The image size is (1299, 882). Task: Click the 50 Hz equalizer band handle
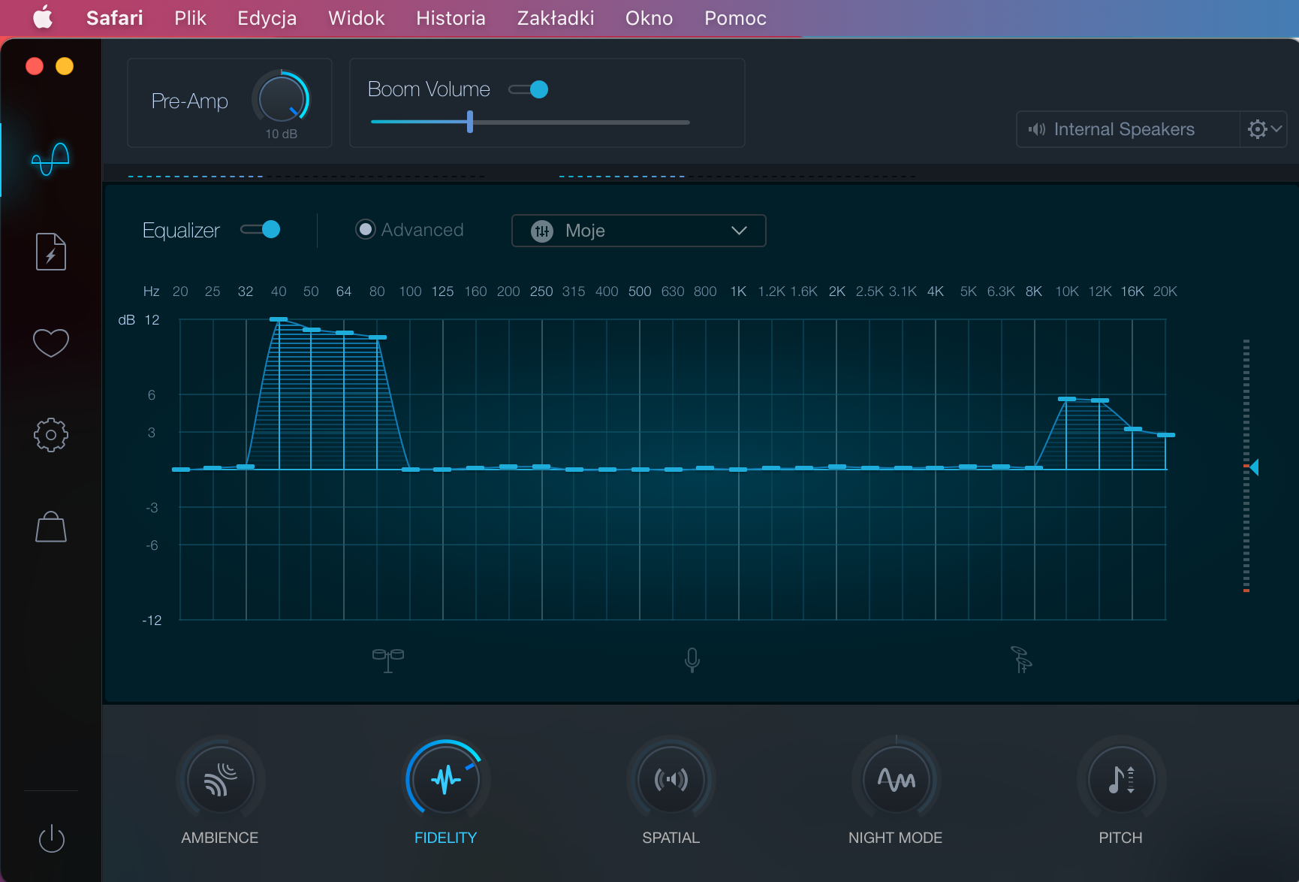[312, 329]
